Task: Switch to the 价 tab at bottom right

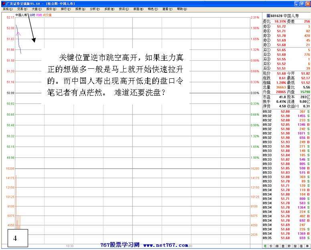Action: point(271,246)
